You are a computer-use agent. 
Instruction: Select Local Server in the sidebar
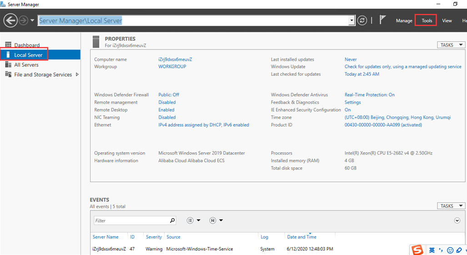coord(40,55)
